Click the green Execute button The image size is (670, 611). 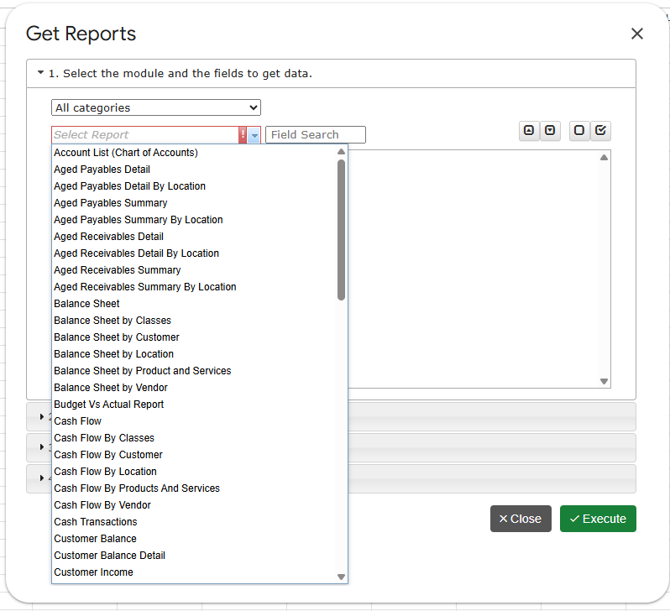click(x=598, y=519)
